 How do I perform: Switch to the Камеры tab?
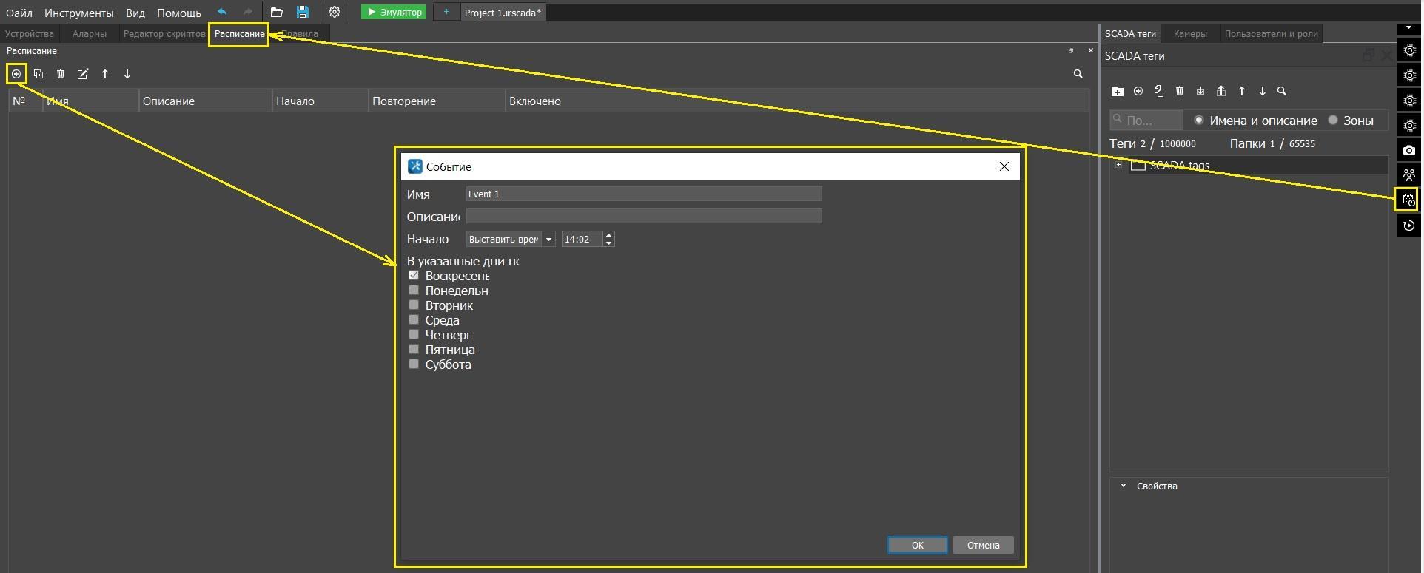pos(1189,33)
